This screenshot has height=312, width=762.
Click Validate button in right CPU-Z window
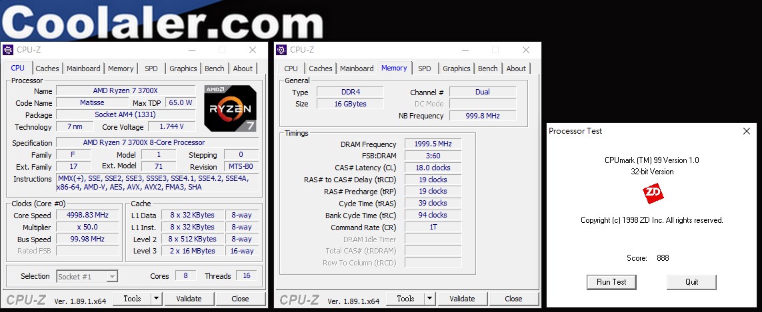[x=462, y=299]
